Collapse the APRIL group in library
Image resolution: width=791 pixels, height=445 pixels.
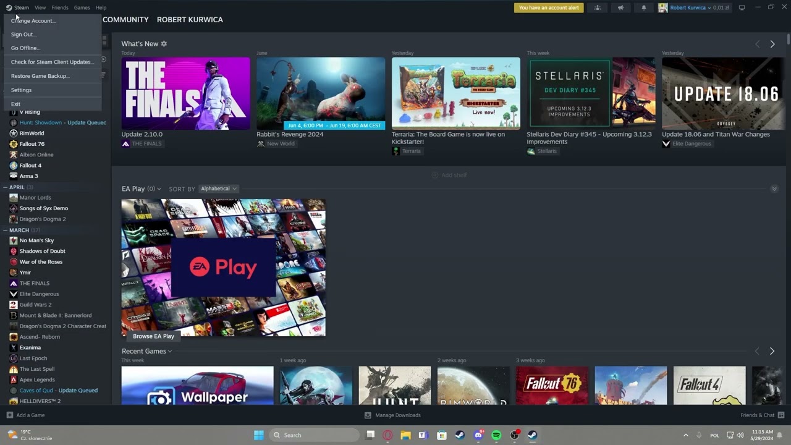6,187
